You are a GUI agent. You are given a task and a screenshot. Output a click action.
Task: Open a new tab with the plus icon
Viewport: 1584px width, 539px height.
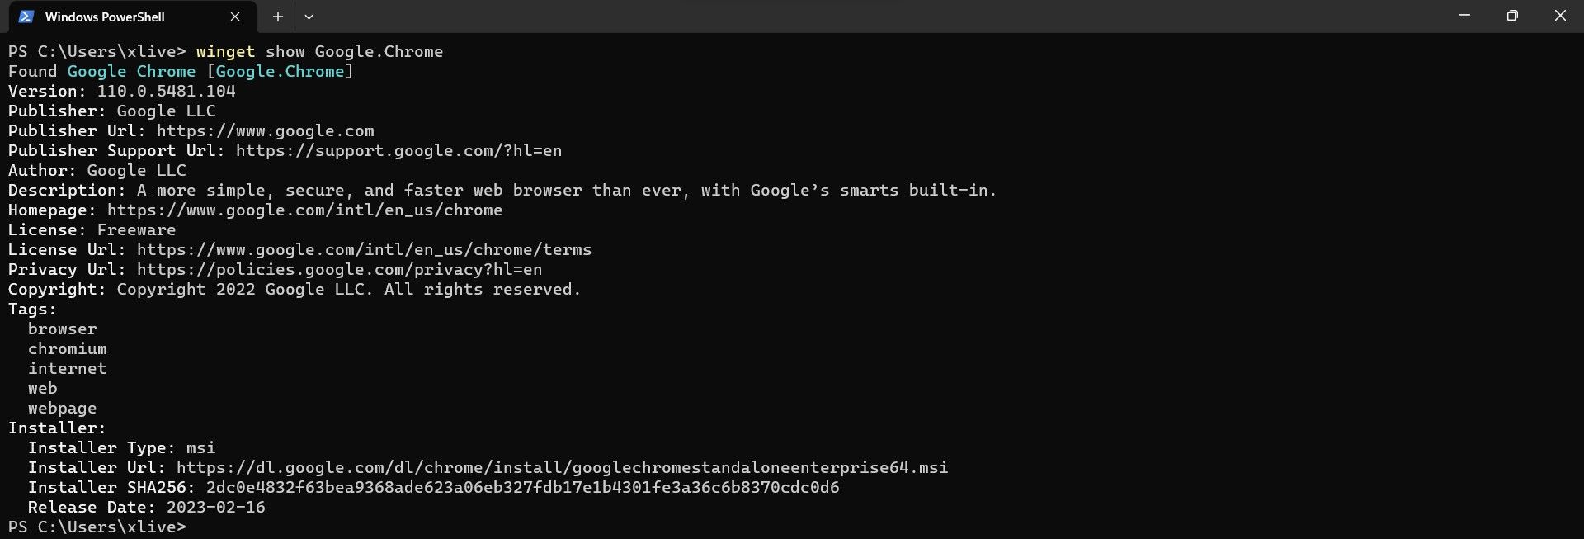pyautogui.click(x=278, y=17)
